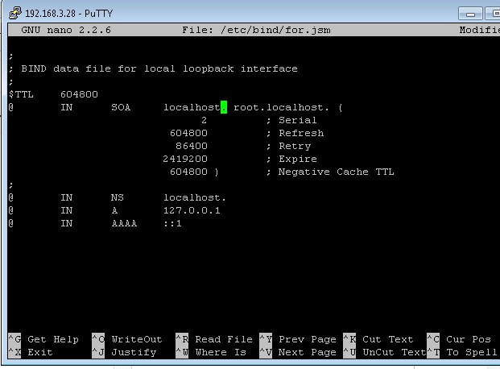Click the serial number '2'
The height and width of the screenshot is (369, 500).
click(x=204, y=120)
